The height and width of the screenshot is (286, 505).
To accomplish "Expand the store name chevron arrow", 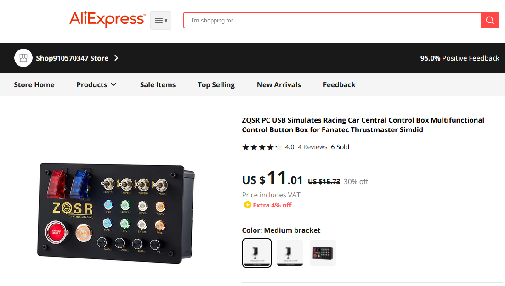I will click(116, 58).
